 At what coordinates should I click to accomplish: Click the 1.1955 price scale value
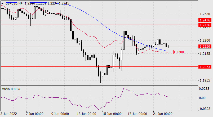[205, 80]
